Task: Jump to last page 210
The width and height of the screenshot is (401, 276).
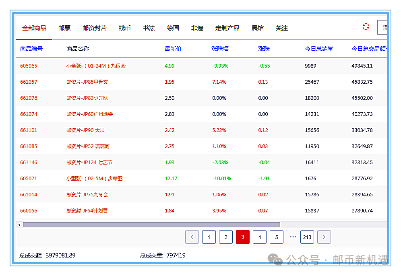Action: [307, 237]
